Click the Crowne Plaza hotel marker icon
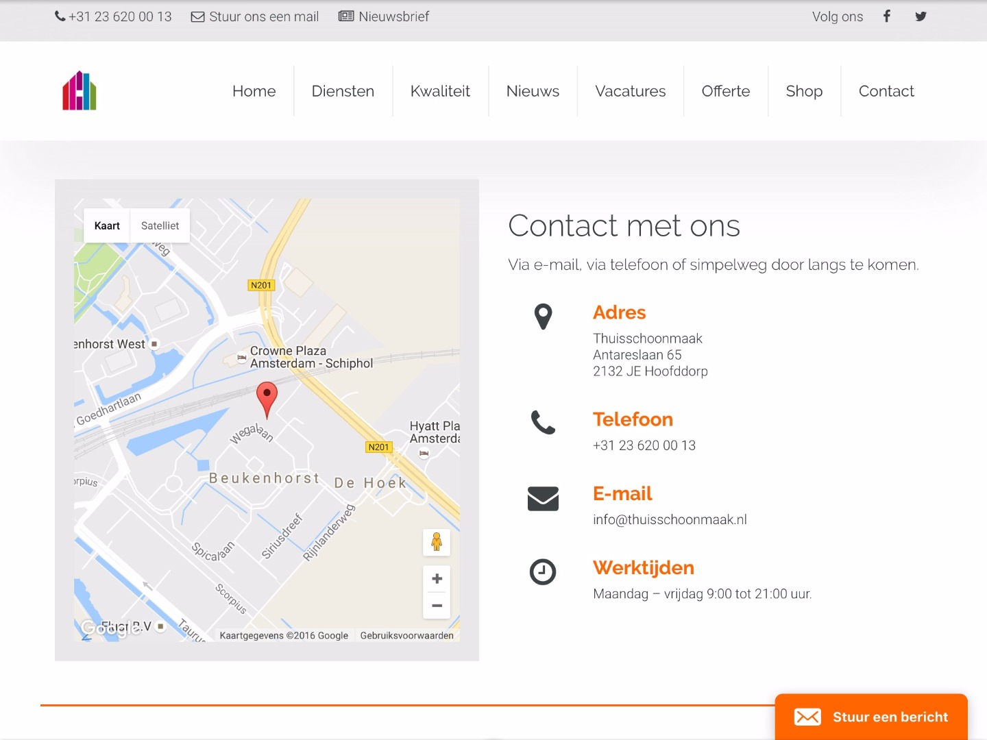 (x=241, y=357)
